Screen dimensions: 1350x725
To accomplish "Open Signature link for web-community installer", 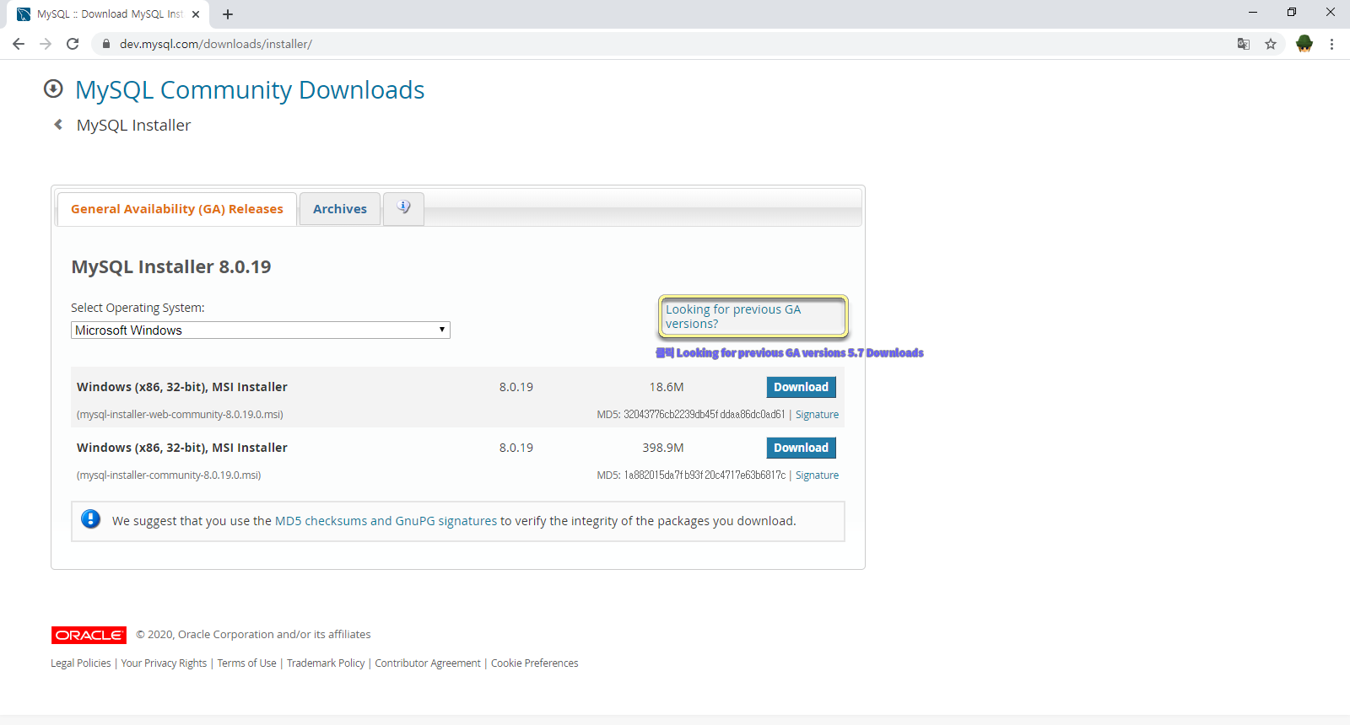I will pyautogui.click(x=817, y=415).
